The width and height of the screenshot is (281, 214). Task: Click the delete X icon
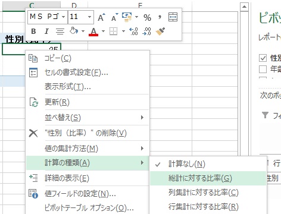pos(33,133)
